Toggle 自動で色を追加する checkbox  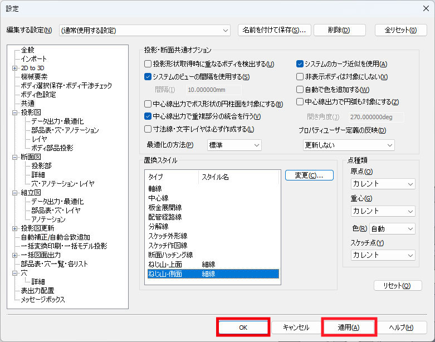click(x=300, y=90)
